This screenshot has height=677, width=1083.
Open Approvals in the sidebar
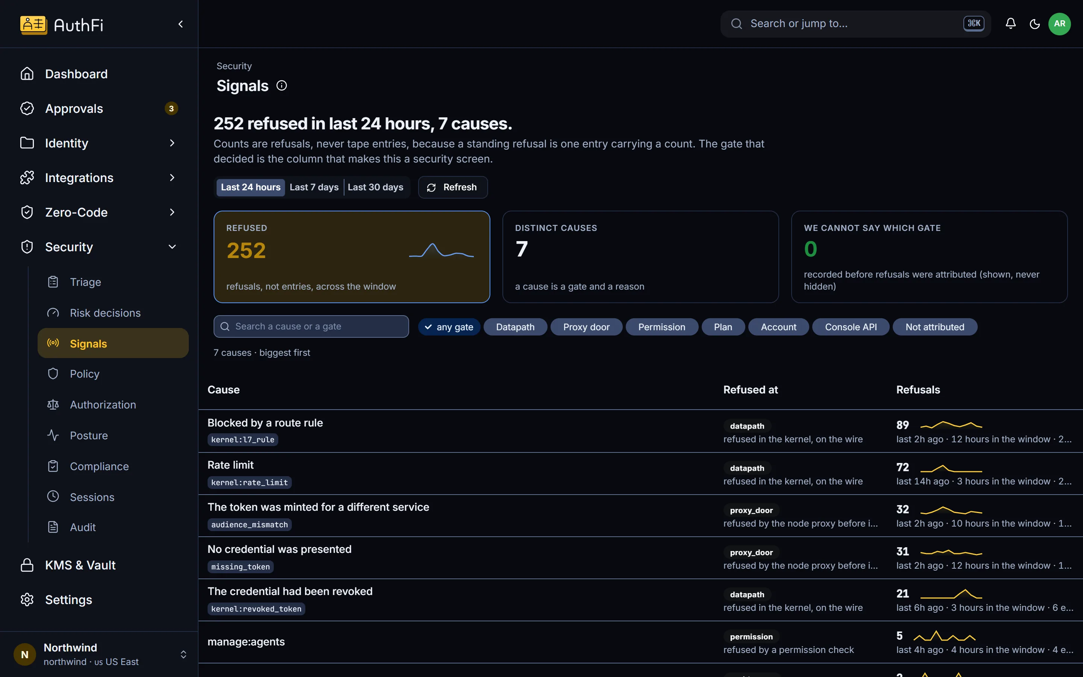point(99,108)
